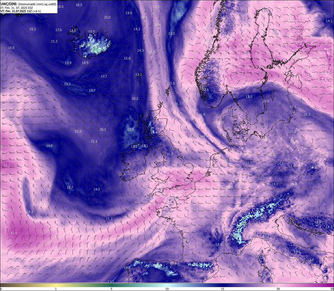Click the 15.4 value over Poland

(x=292, y=166)
